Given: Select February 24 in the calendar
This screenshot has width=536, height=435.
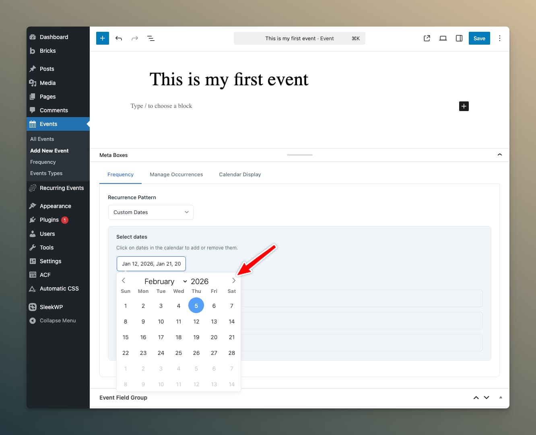Looking at the screenshot, I should tap(161, 353).
